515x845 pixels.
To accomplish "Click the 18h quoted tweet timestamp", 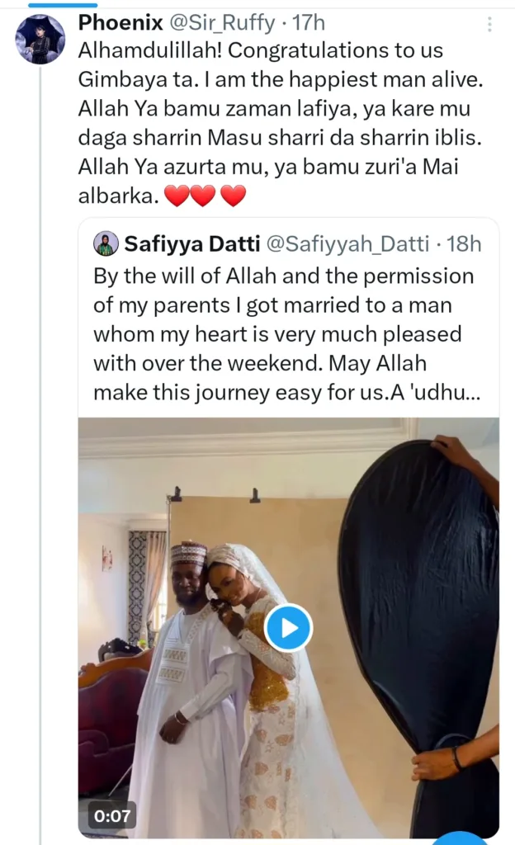I will pyautogui.click(x=464, y=243).
